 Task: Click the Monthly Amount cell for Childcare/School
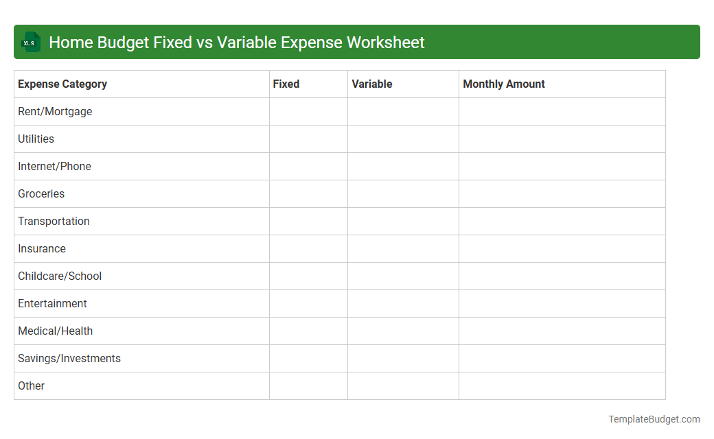562,276
